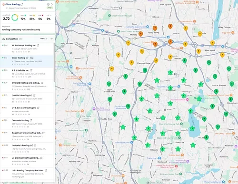Select M. Anthony's Roofing Inc. competitor
238x184 pixels.
pos(27,48)
